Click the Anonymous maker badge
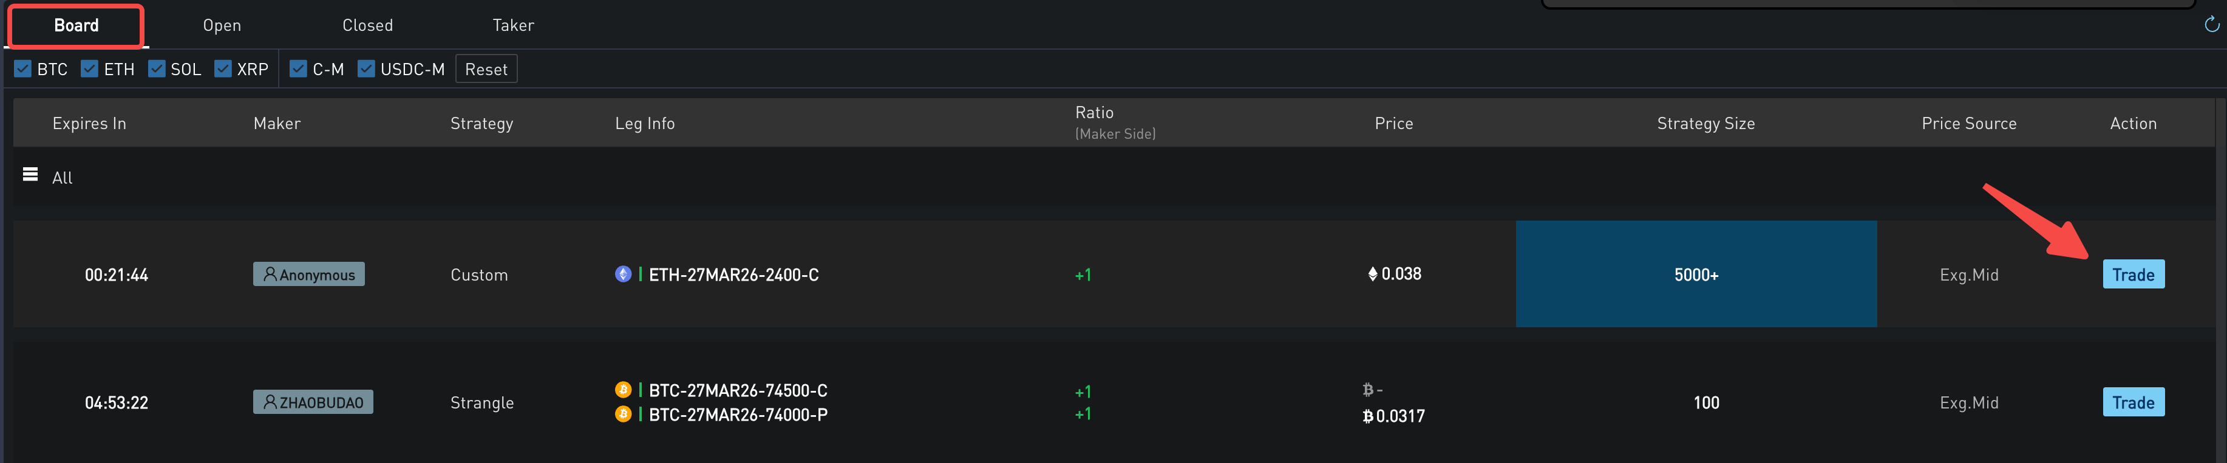Image resolution: width=2227 pixels, height=463 pixels. click(x=308, y=274)
